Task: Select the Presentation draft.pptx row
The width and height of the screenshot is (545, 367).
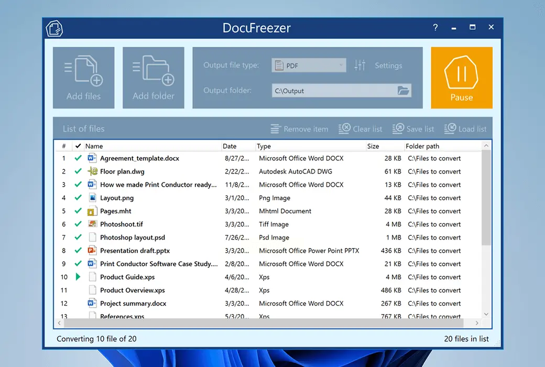Action: coord(135,251)
